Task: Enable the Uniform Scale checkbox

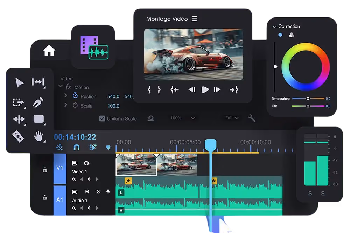Action: [102, 118]
